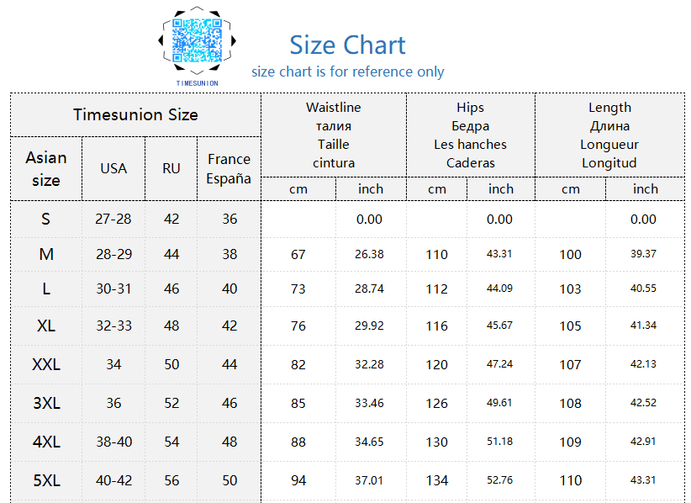
Task: Click the 4XL size row label
Action: click(x=46, y=442)
